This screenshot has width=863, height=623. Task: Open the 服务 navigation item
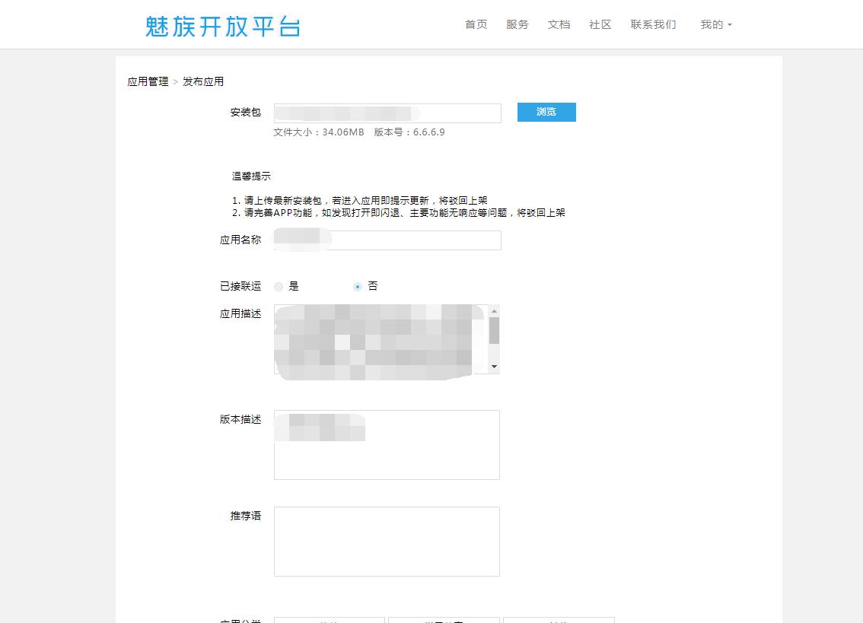(517, 25)
